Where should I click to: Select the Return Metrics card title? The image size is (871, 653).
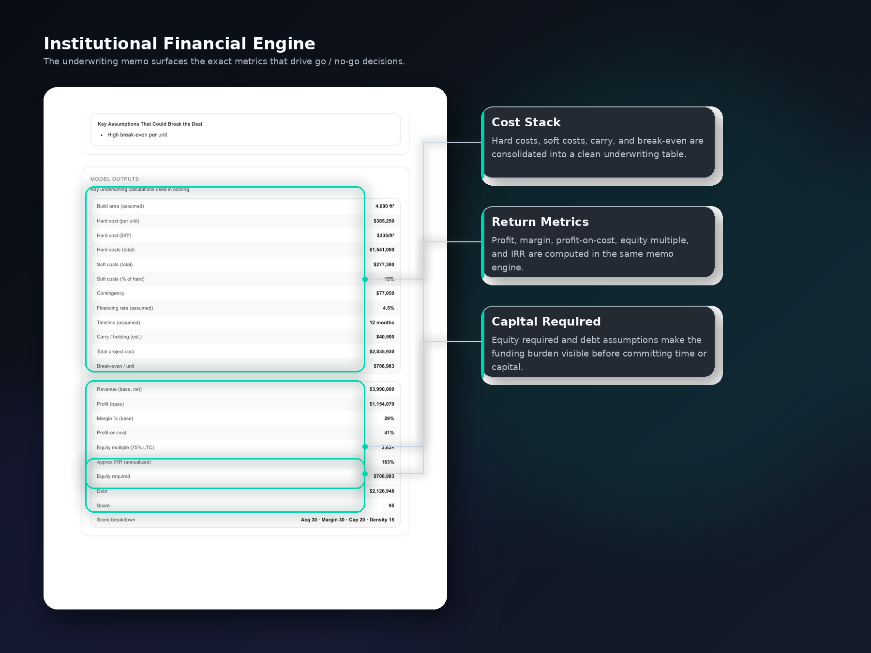(x=540, y=222)
